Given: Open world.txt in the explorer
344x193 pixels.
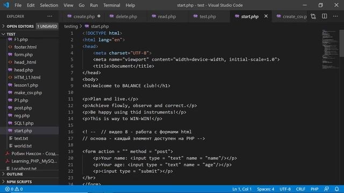Looking at the screenshot, I should (23, 146).
